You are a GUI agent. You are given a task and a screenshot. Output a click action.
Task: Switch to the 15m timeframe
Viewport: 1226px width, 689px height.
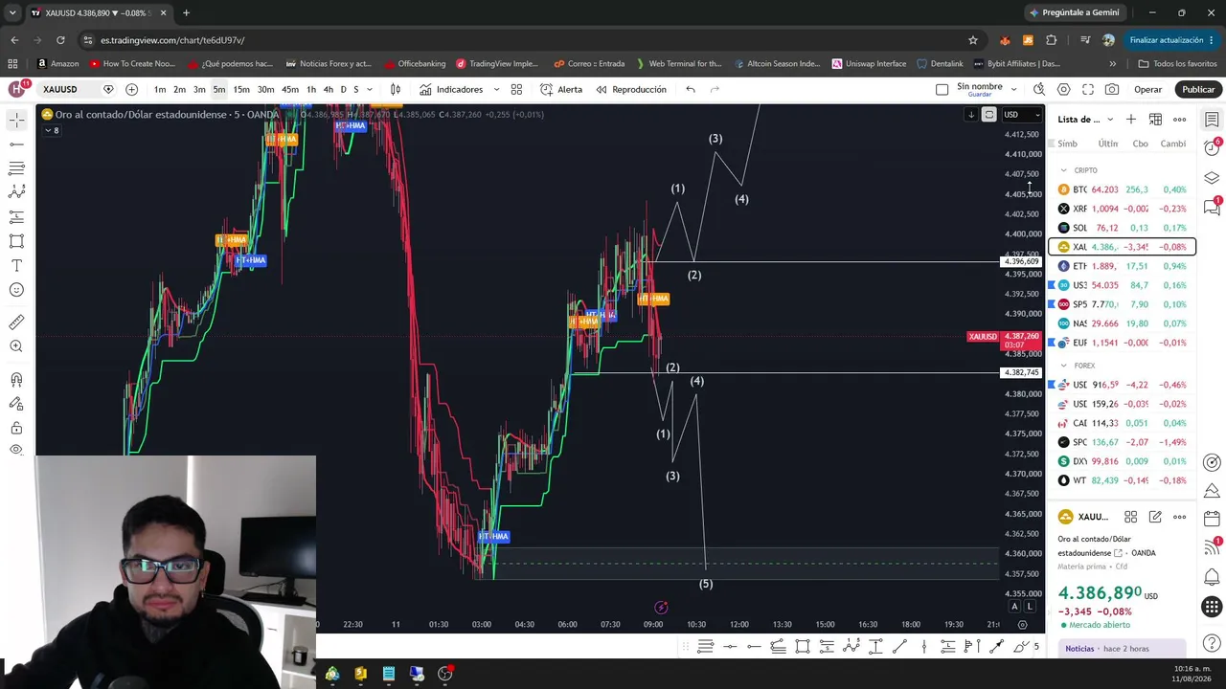(x=241, y=90)
